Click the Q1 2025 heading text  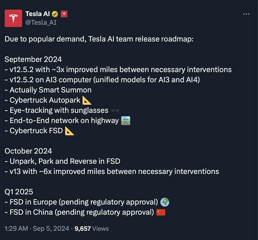click(x=19, y=192)
